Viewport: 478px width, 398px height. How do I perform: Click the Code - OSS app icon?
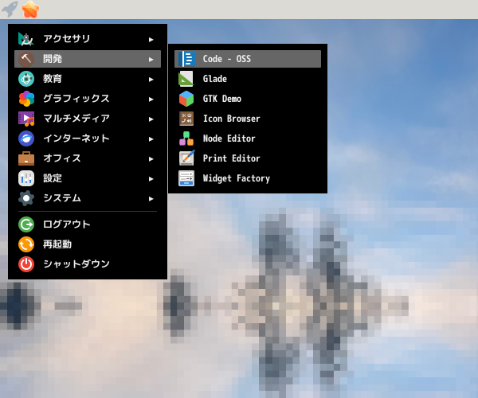[186, 59]
